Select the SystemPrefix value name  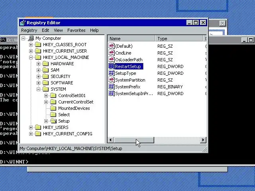127,87
